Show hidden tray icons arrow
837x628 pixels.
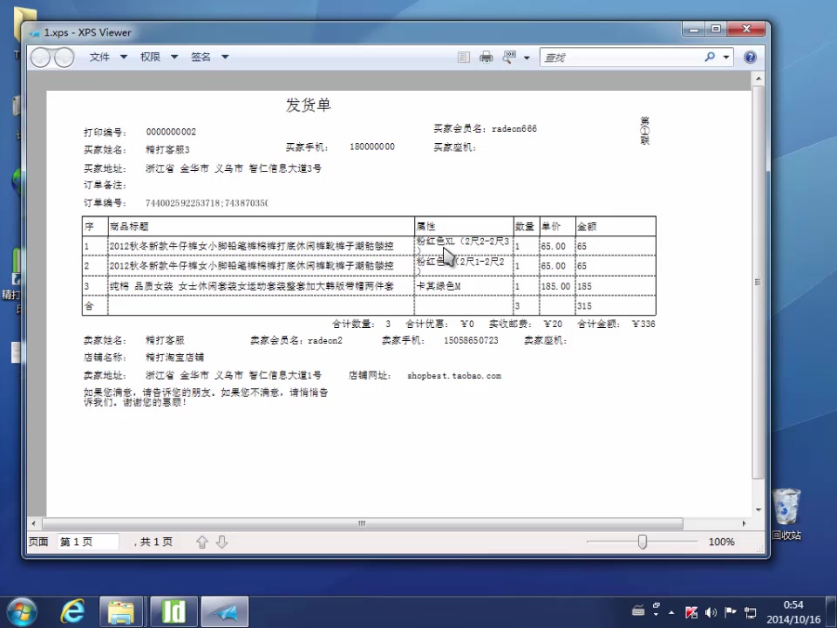(671, 612)
